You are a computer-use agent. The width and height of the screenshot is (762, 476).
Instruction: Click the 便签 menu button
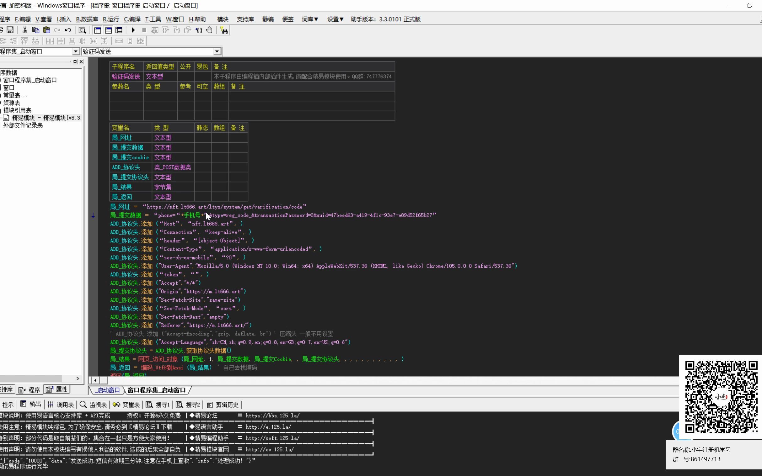[x=288, y=19]
